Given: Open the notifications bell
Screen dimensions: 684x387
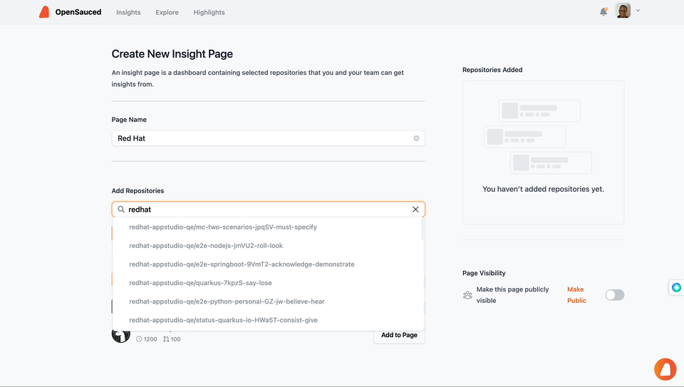Looking at the screenshot, I should pyautogui.click(x=603, y=11).
